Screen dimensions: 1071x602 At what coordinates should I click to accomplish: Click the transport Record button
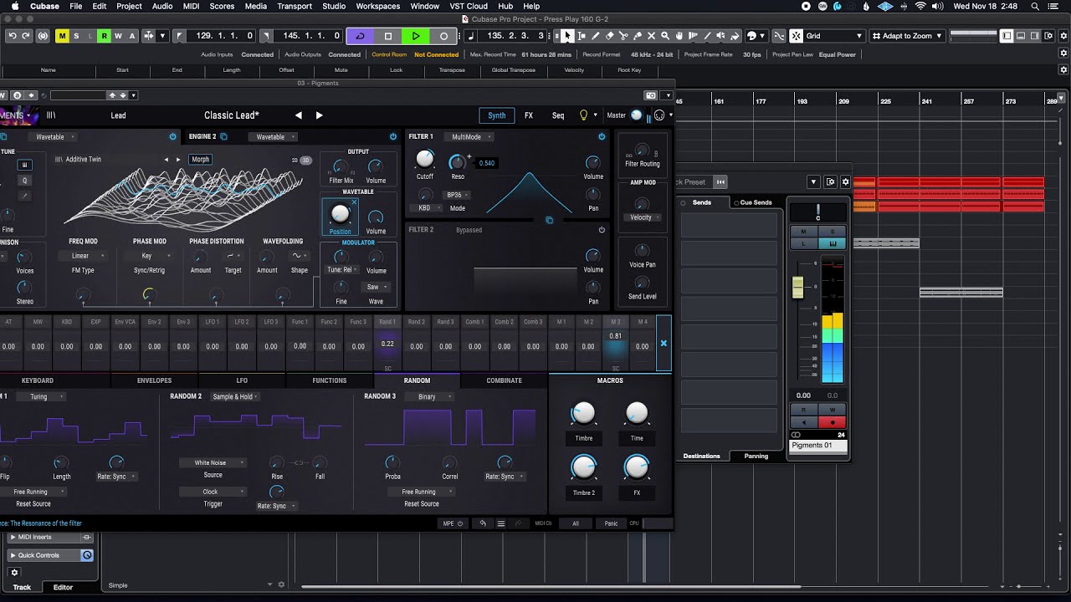(x=443, y=36)
